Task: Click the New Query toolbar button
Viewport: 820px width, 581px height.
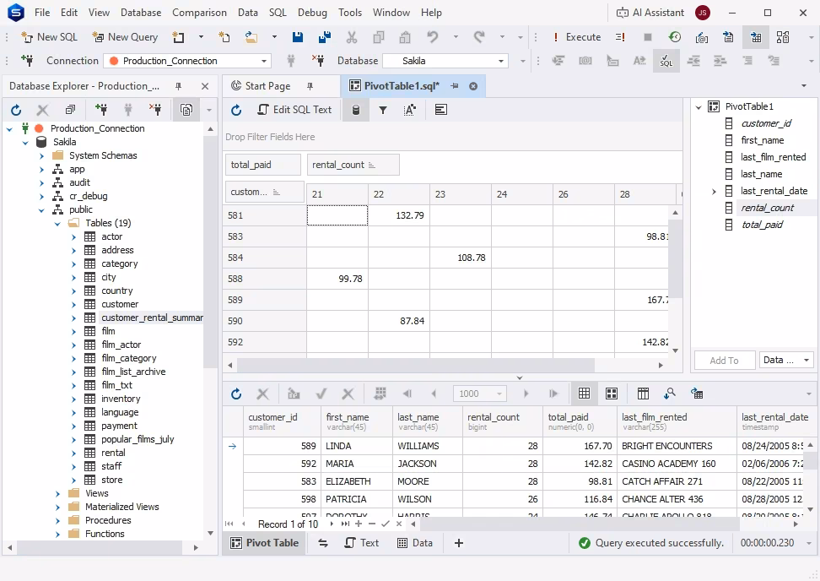Action: tap(125, 37)
